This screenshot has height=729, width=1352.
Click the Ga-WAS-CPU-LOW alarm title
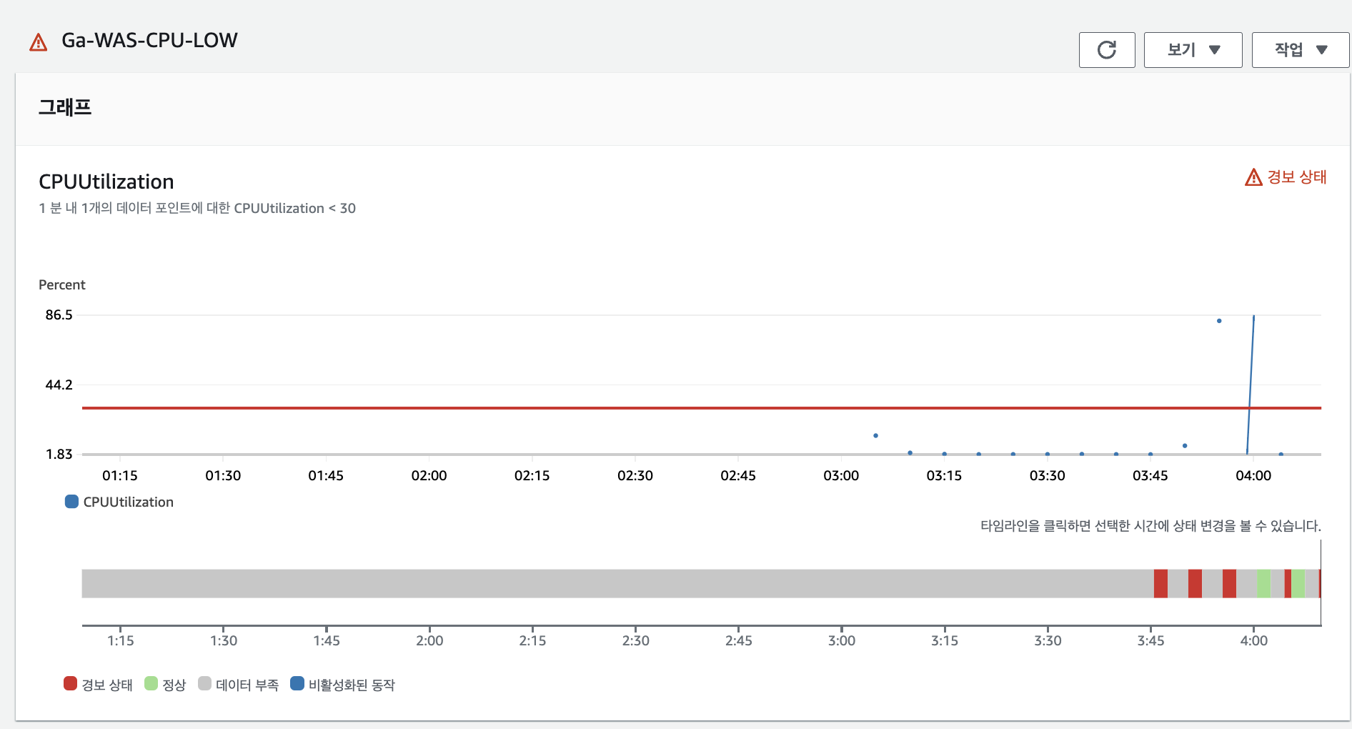point(149,40)
